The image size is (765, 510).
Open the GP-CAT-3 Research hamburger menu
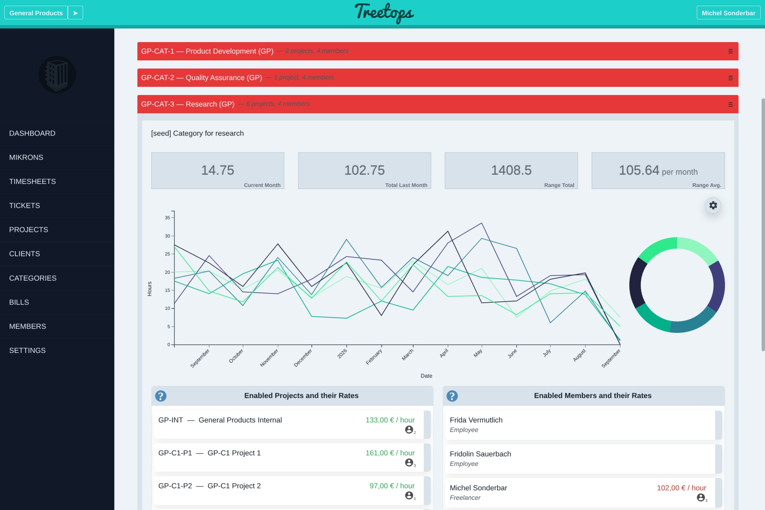pyautogui.click(x=730, y=104)
